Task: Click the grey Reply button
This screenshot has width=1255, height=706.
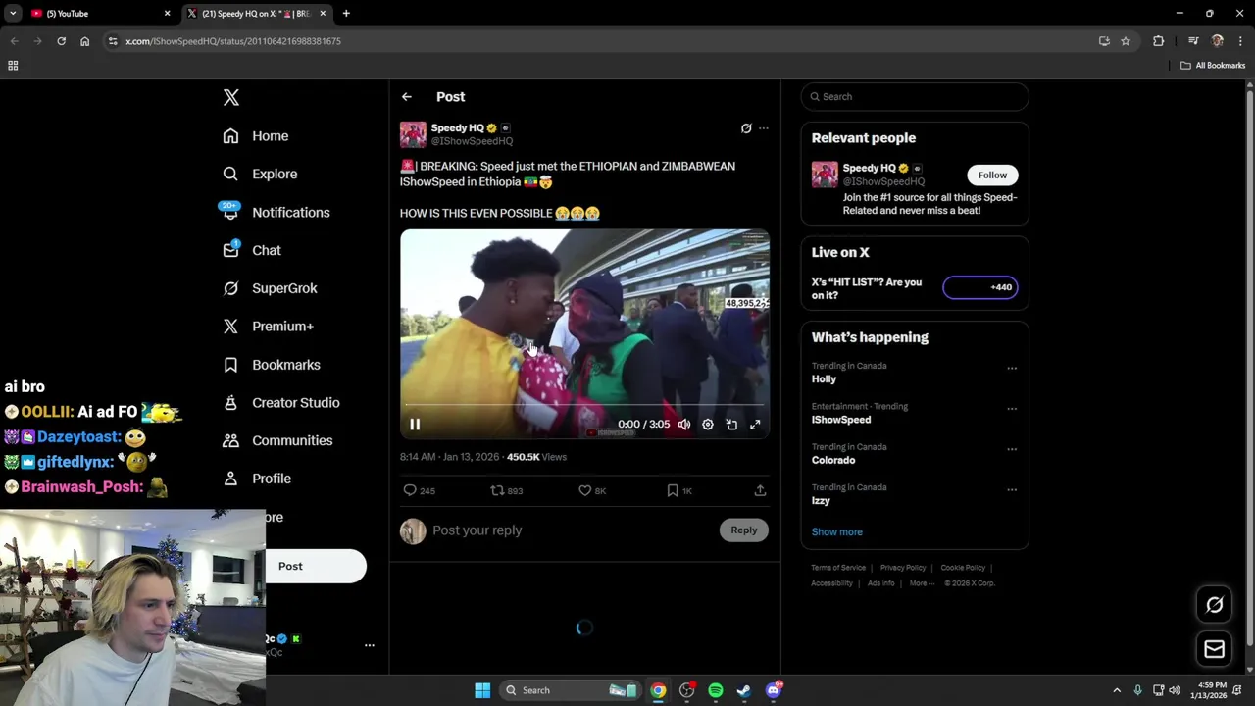Action: (744, 530)
